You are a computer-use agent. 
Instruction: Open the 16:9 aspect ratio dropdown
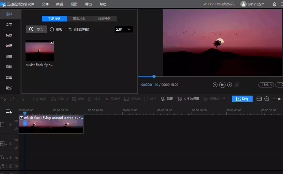(266, 85)
